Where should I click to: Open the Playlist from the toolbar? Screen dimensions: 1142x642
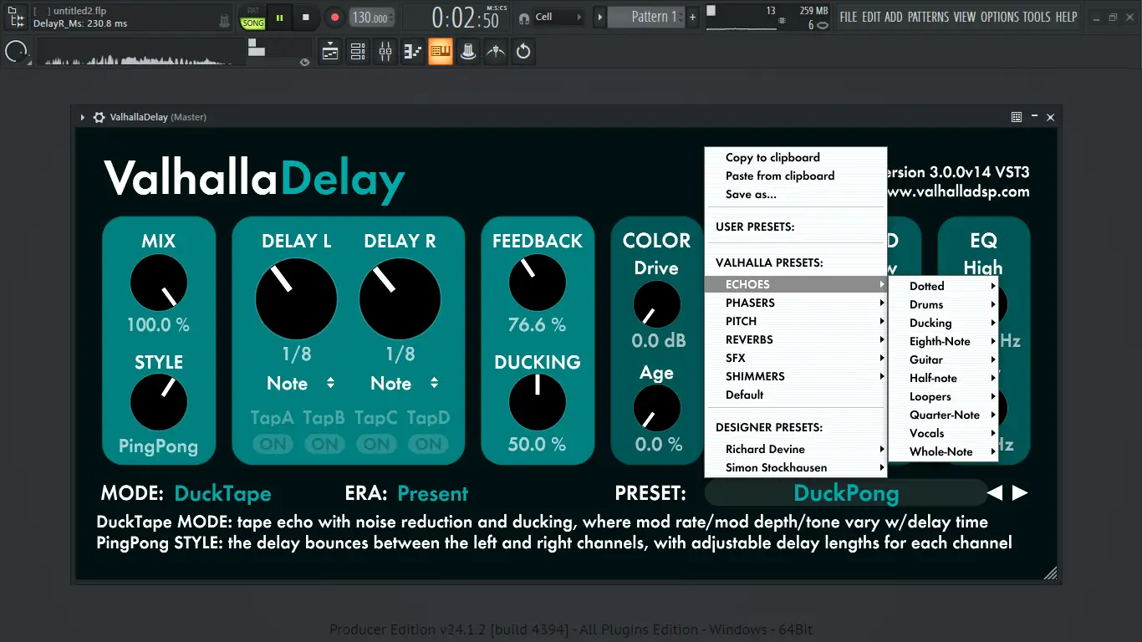click(329, 51)
